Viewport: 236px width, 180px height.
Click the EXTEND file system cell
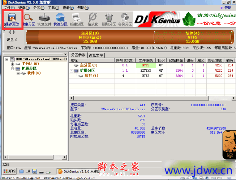point(146,71)
